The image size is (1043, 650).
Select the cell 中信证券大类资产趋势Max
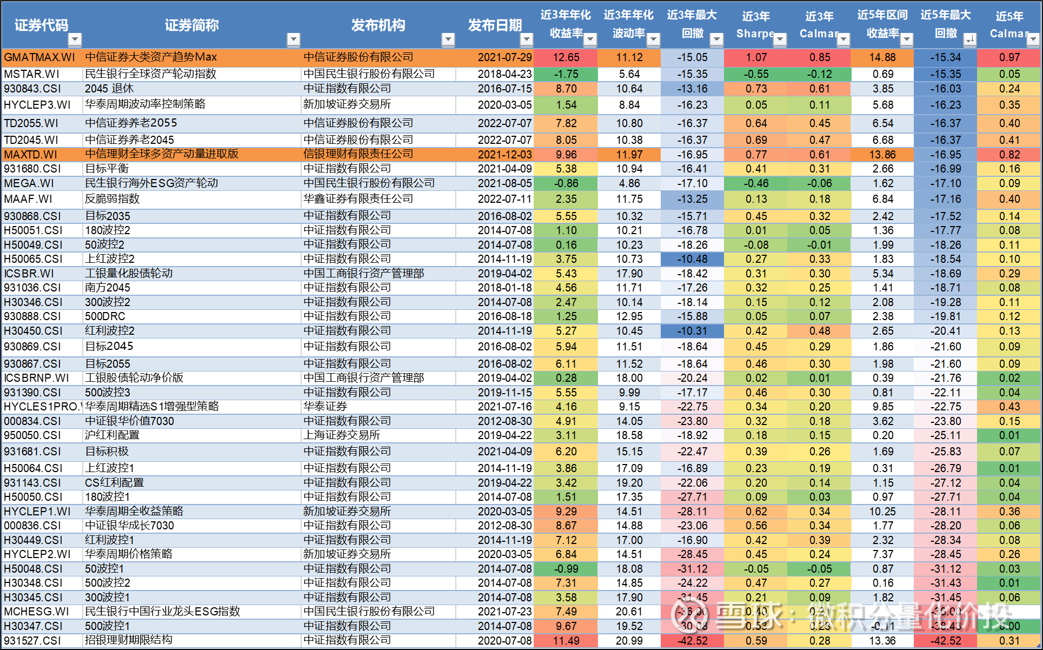[192, 57]
